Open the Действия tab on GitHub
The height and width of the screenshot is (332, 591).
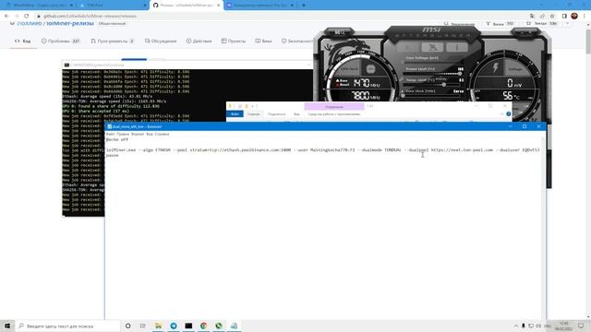[x=199, y=41]
